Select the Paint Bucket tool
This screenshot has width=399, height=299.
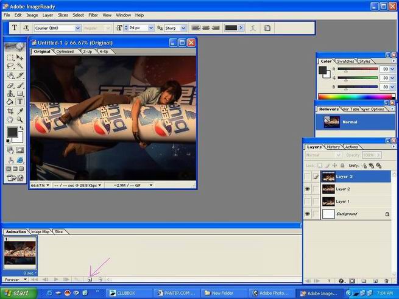coord(10,102)
